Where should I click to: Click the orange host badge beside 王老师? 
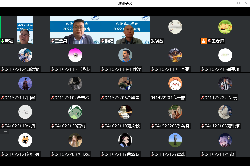(x=203, y=41)
